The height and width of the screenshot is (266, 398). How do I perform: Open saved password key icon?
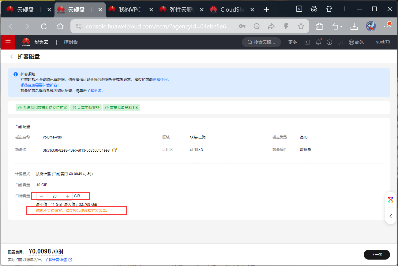[242, 27]
